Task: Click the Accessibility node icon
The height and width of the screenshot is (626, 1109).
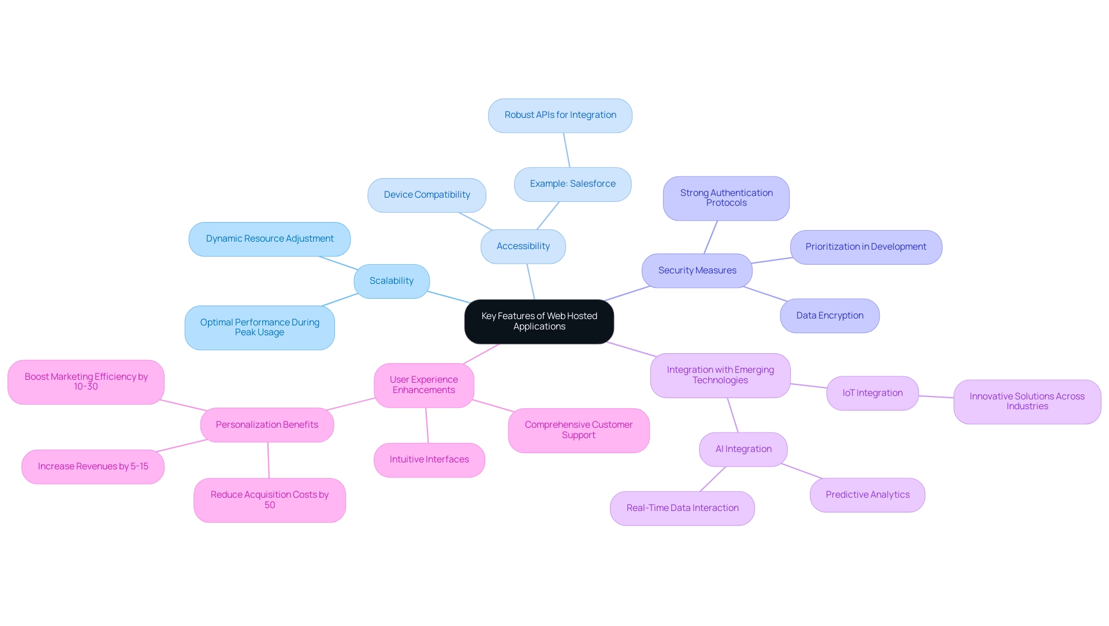Action: pyautogui.click(x=522, y=246)
